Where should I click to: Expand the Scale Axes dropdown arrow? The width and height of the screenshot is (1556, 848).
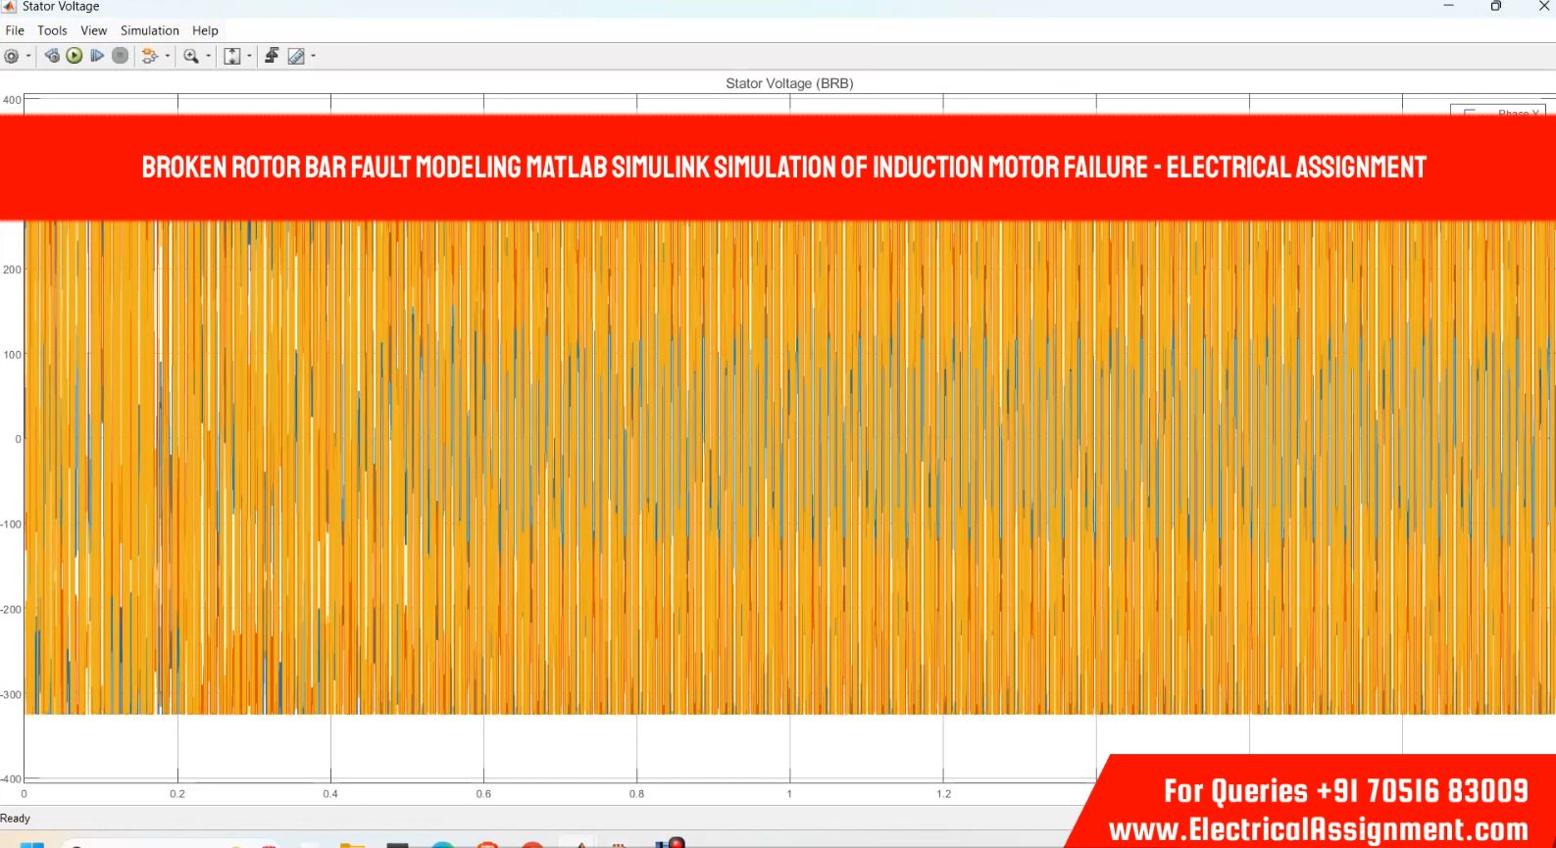click(249, 56)
